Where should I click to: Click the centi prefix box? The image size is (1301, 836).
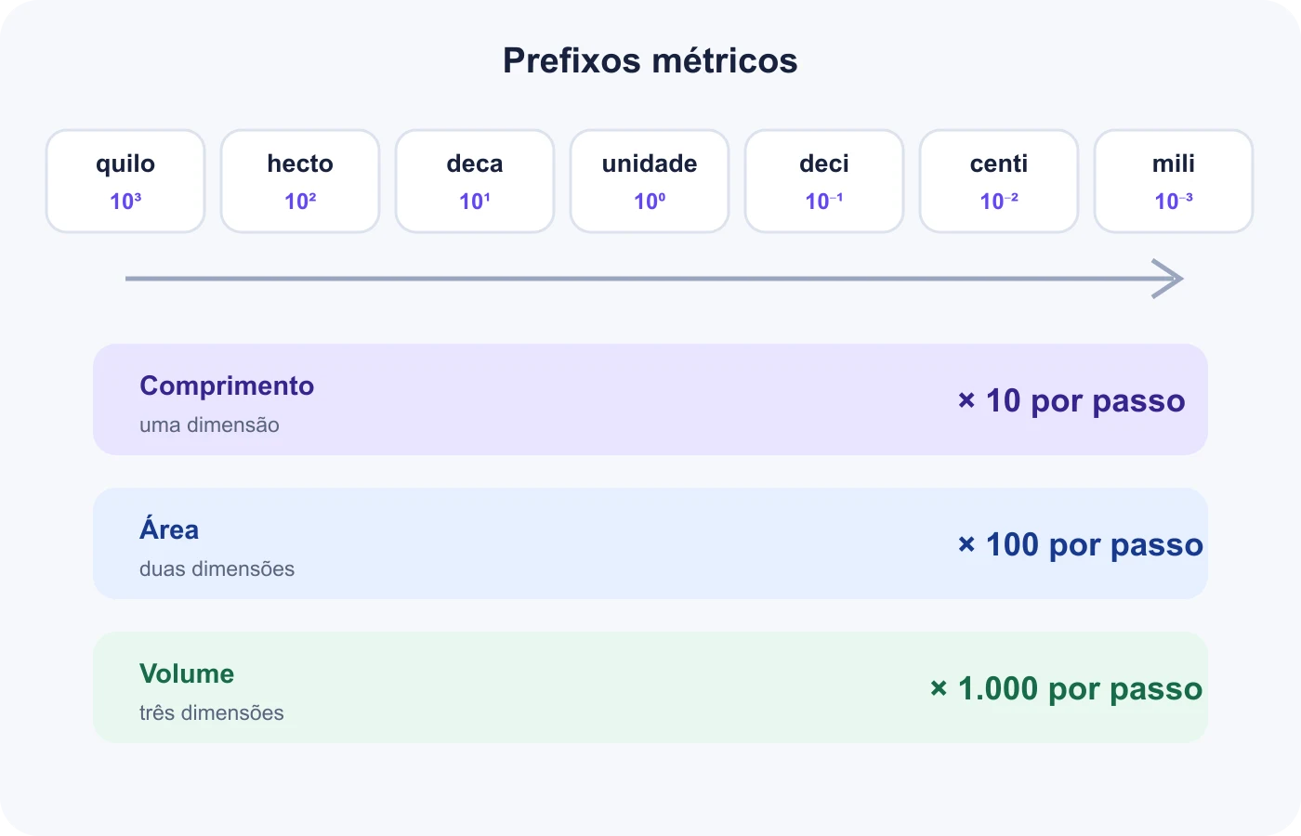tap(999, 181)
